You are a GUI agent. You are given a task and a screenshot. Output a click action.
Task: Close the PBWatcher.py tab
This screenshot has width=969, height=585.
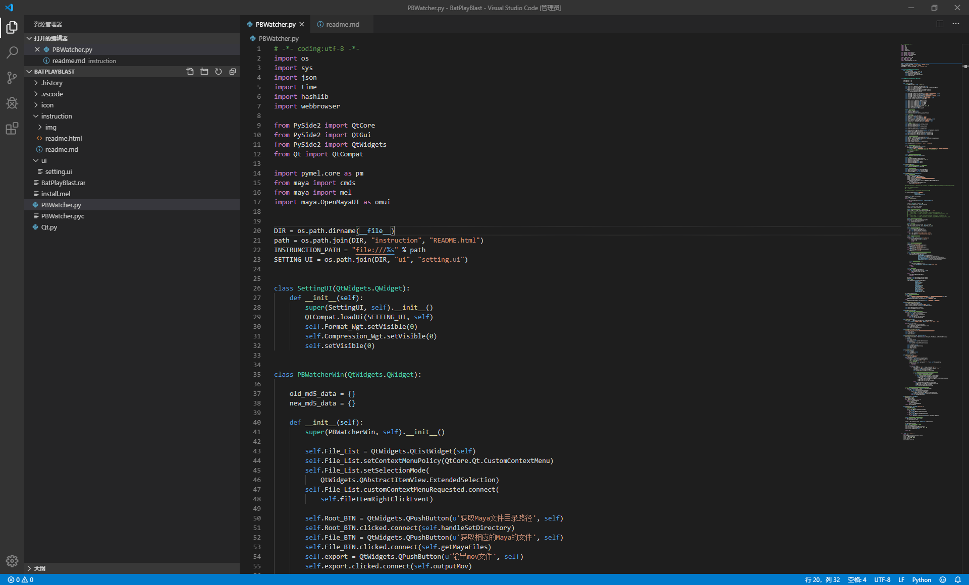click(x=302, y=24)
